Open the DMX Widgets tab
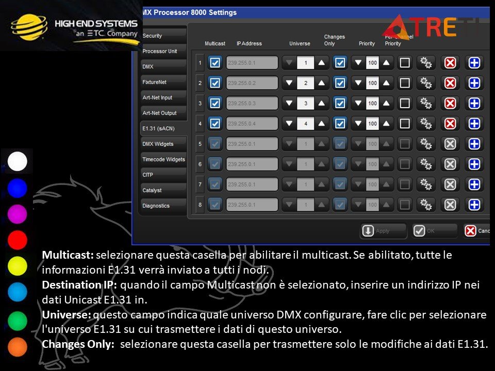Screen dimensions: 495x371 coord(163,144)
